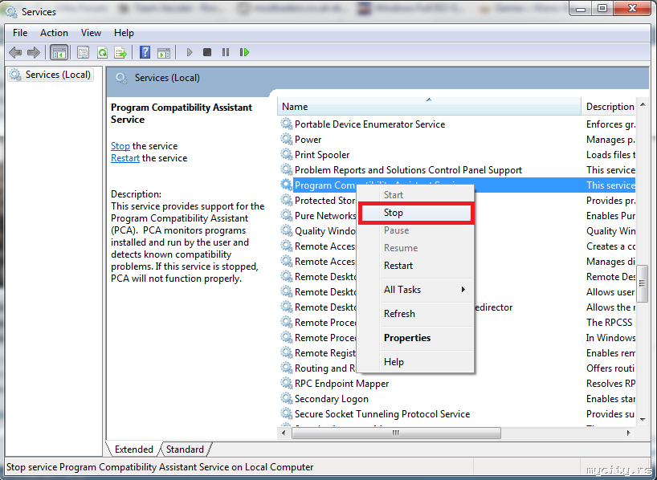
Task: Sort by the Name column header
Action: coord(429,107)
